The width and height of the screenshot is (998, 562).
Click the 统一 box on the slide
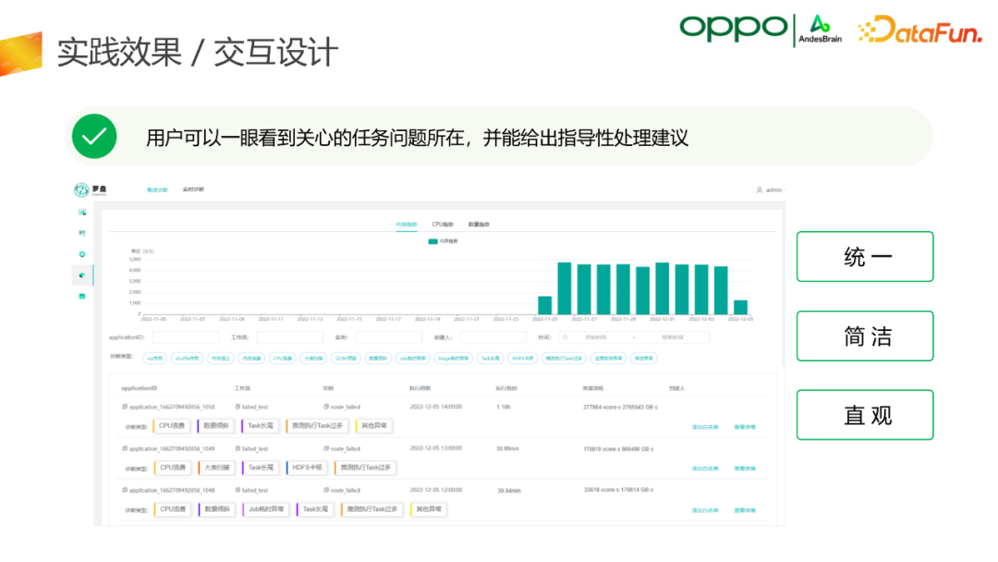[x=865, y=256]
